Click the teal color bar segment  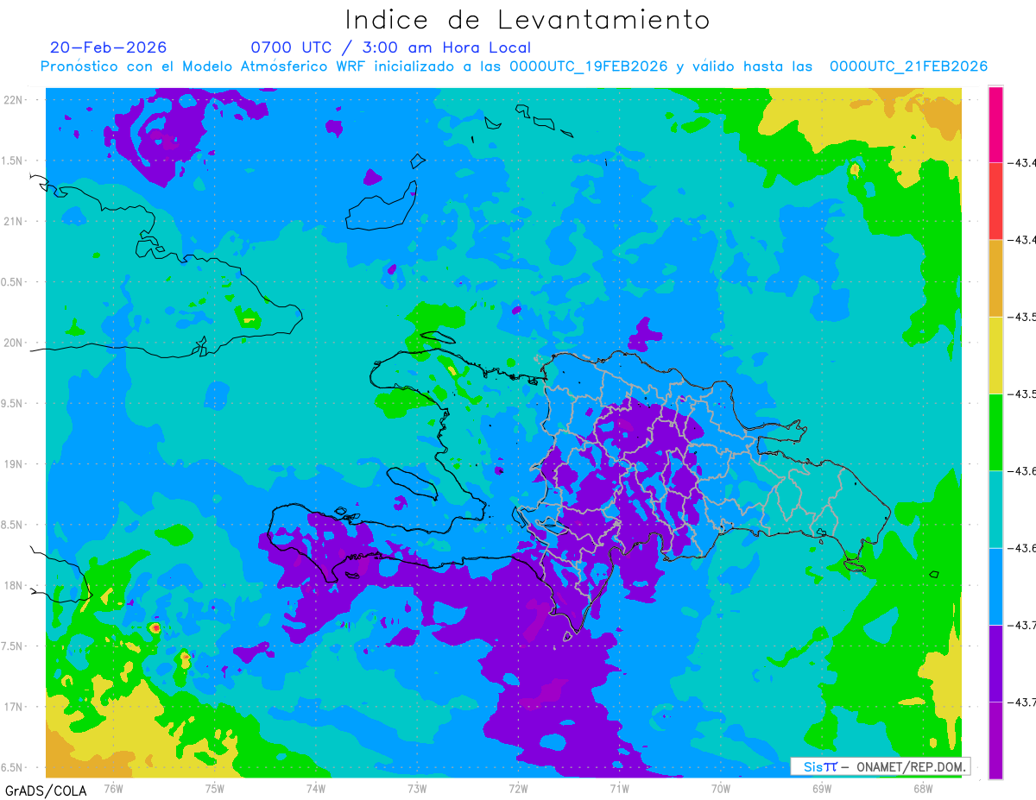(x=995, y=508)
